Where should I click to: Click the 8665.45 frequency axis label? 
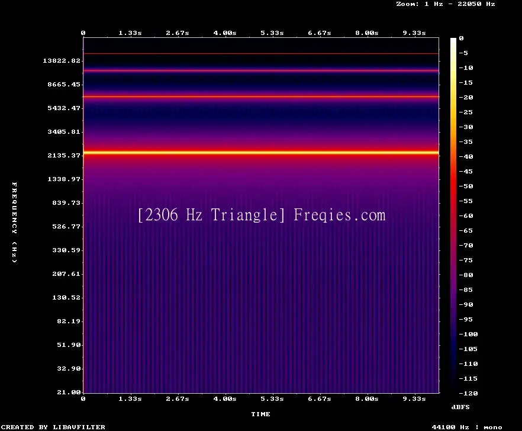(64, 84)
